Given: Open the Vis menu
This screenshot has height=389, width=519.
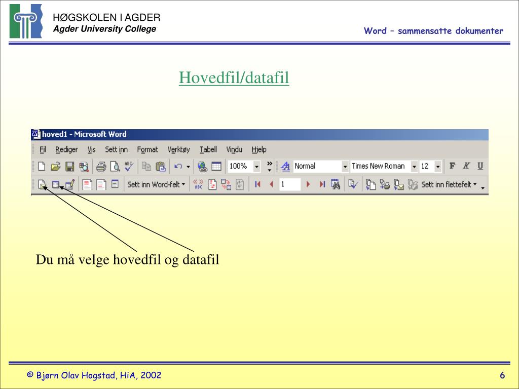Looking at the screenshot, I should (x=91, y=149).
